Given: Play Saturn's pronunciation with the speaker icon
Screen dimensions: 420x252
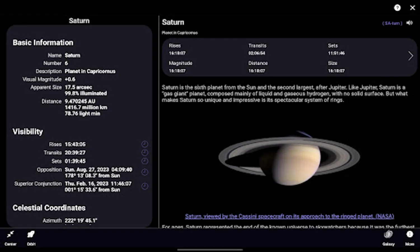Looking at the screenshot, I should point(409,22).
